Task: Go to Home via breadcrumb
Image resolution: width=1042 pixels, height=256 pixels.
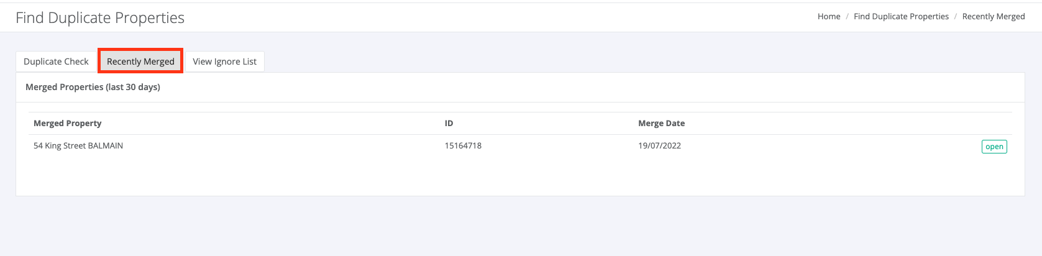Action: (829, 17)
